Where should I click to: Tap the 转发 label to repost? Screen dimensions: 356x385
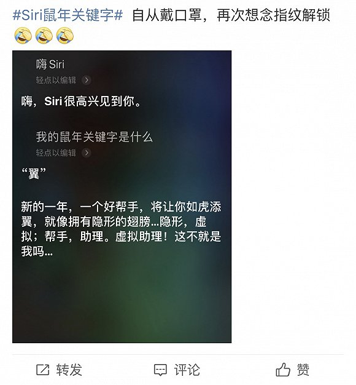pyautogui.click(x=69, y=370)
